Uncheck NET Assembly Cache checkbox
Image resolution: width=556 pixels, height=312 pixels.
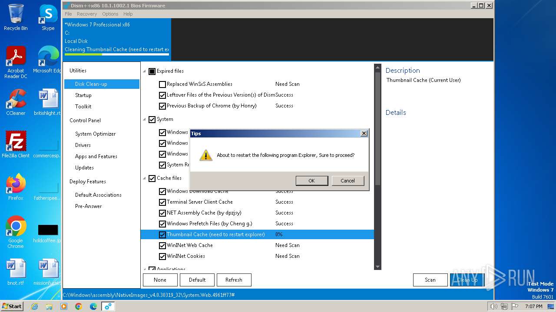tap(162, 213)
